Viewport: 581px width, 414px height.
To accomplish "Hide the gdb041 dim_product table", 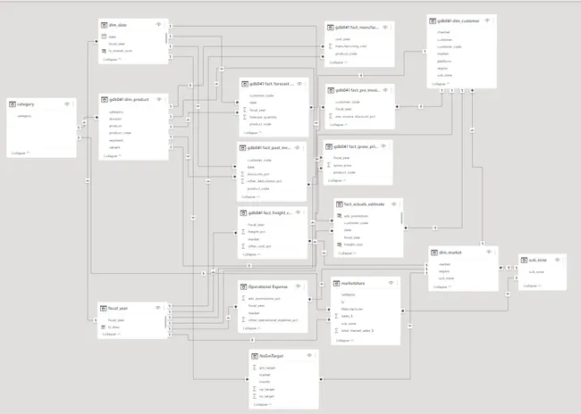I will click(x=159, y=99).
